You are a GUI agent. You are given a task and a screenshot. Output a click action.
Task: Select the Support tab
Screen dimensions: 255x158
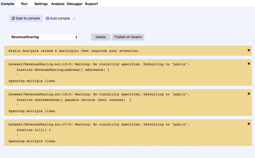click(x=91, y=4)
